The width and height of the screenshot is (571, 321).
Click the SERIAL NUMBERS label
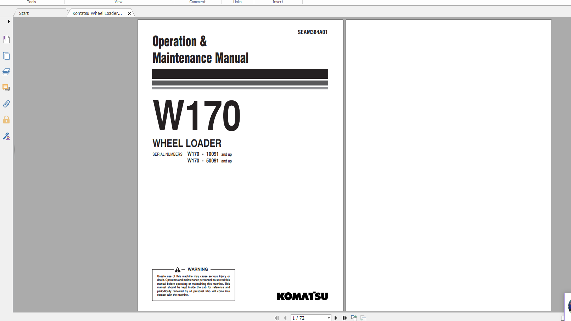pos(167,154)
